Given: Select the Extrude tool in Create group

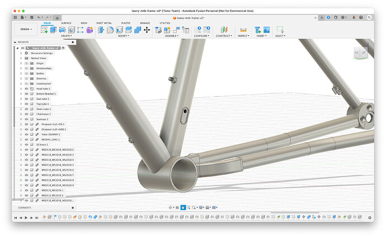Looking at the screenshot, I should [x=54, y=30].
